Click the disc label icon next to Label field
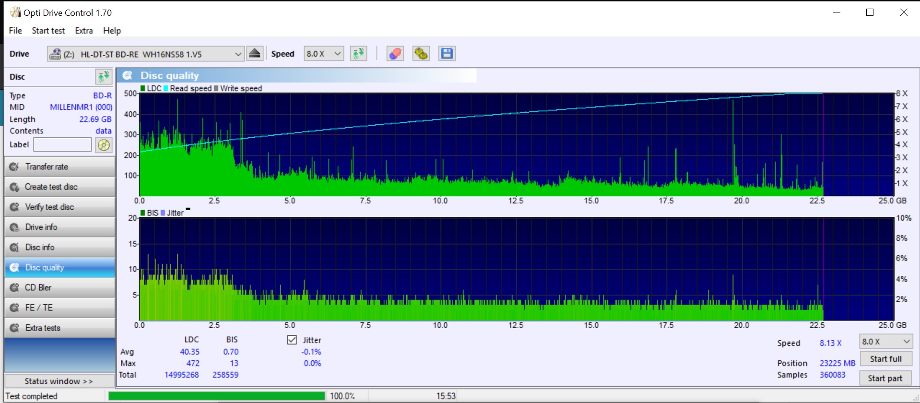Screen dimensions: 920x403 pyautogui.click(x=104, y=145)
